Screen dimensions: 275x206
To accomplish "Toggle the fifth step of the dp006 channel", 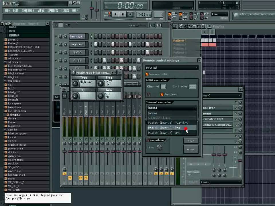I will pos(113,52).
